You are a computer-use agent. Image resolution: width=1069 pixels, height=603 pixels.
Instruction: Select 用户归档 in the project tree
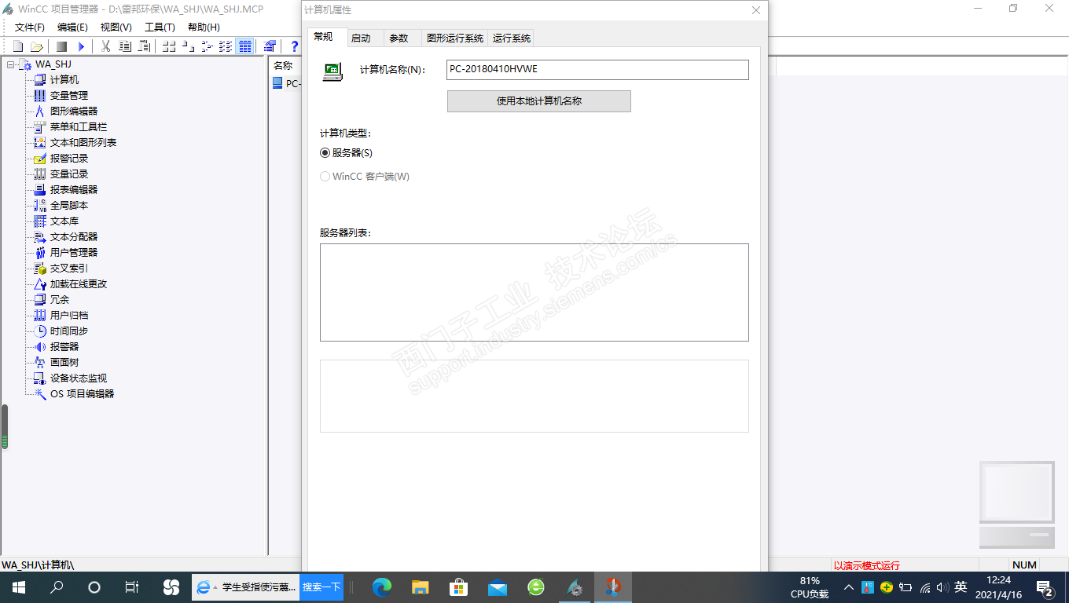click(69, 315)
